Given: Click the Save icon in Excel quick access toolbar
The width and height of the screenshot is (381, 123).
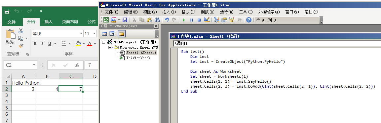Looking at the screenshot, I should pos(7,11).
